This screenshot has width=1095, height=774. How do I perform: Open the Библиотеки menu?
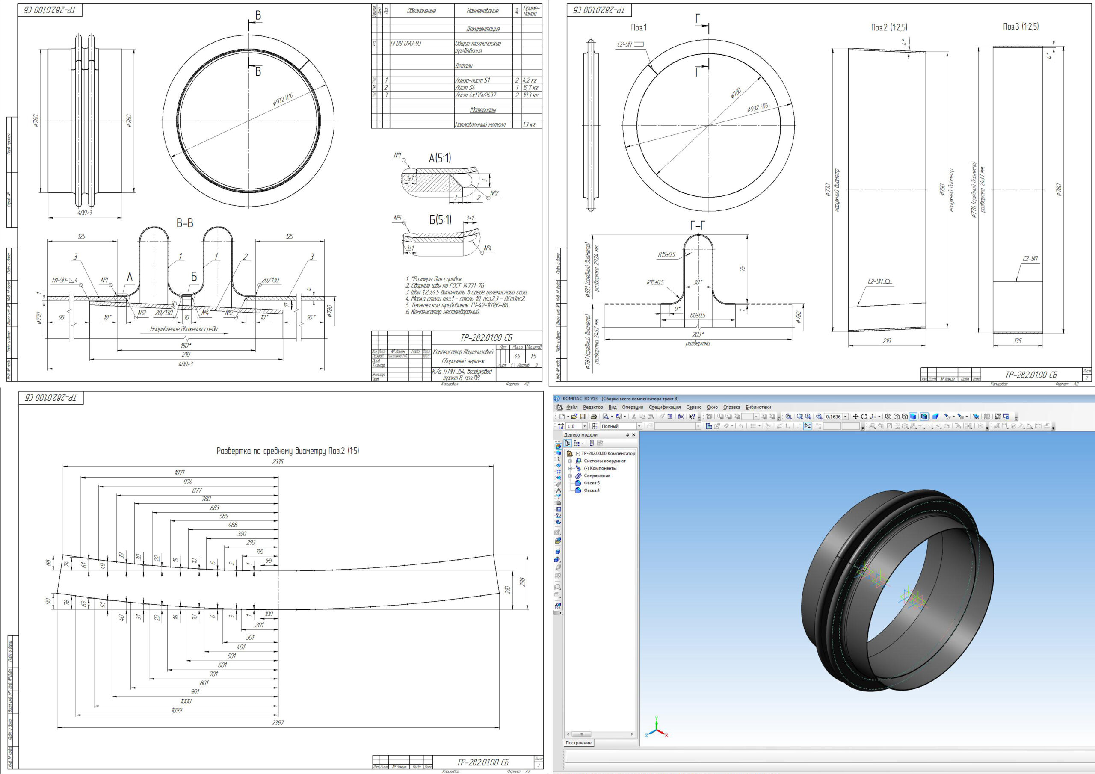[758, 407]
